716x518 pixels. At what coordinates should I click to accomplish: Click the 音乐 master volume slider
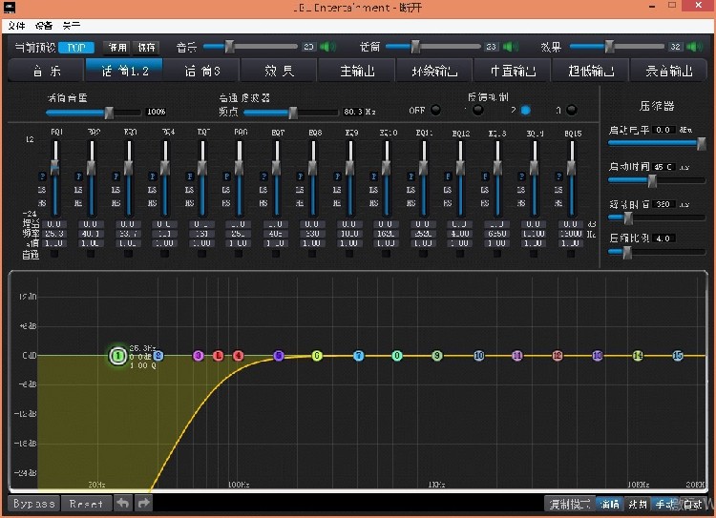(x=250, y=47)
